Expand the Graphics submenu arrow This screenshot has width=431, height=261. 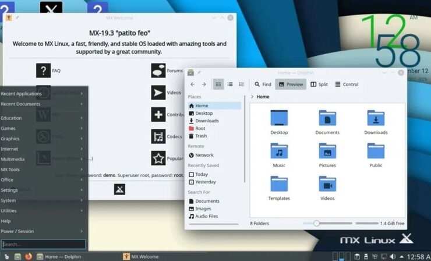pyautogui.click(x=82, y=139)
